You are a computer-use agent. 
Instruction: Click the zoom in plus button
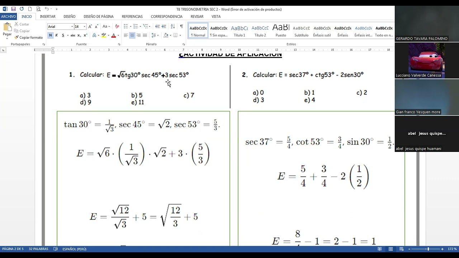442,249
